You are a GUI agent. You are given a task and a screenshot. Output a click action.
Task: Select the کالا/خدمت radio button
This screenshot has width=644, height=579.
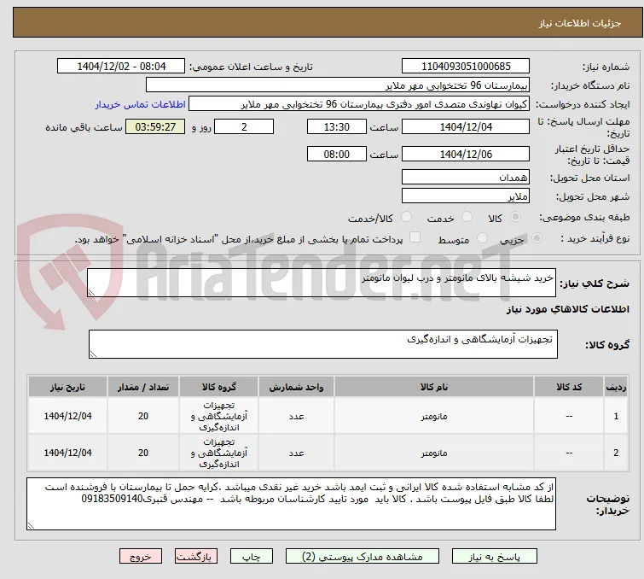pos(406,217)
